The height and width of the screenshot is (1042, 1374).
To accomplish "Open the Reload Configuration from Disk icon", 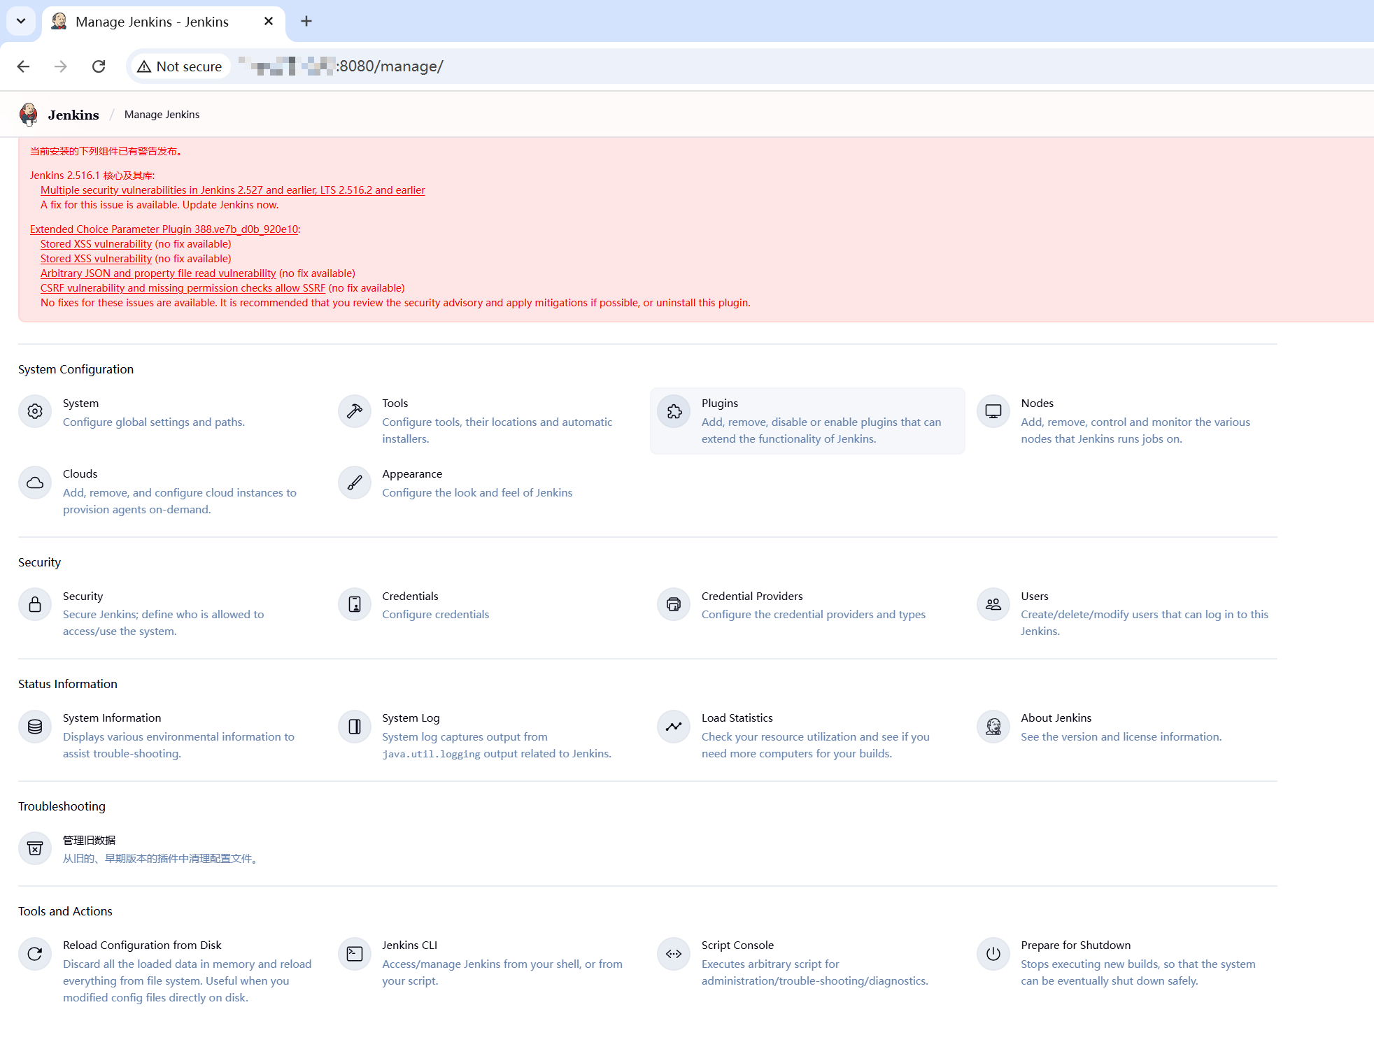I will pos(35,954).
